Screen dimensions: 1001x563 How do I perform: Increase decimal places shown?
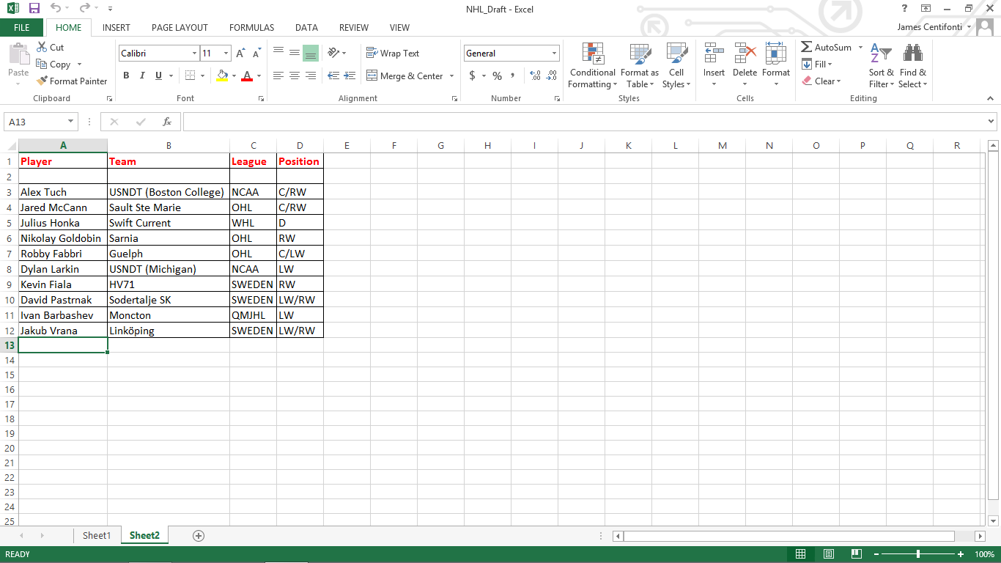[534, 76]
